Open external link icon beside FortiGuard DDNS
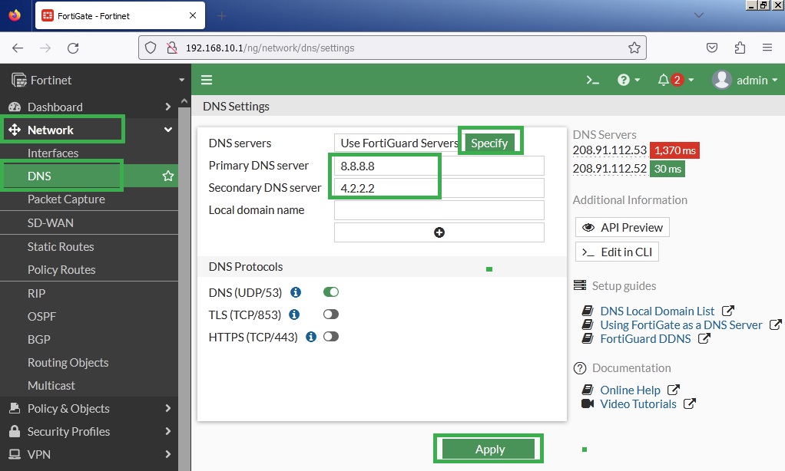The height and width of the screenshot is (471, 785). coord(704,338)
